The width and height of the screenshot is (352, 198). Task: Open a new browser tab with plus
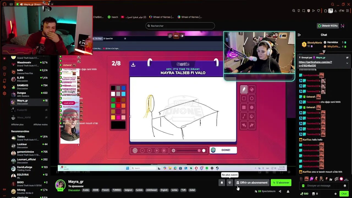[x=52, y=4]
